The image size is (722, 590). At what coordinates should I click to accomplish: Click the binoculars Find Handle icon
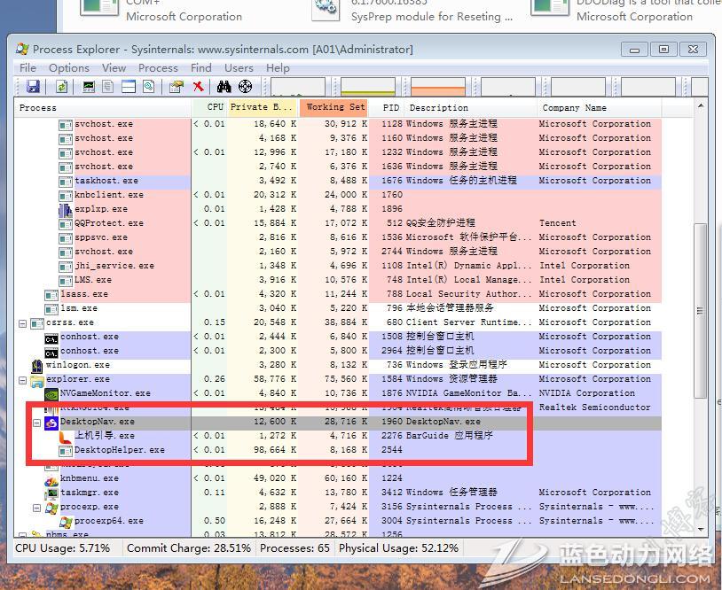click(x=224, y=87)
